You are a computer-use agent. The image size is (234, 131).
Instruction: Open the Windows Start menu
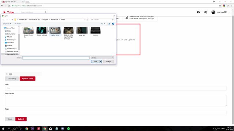[3, 128]
